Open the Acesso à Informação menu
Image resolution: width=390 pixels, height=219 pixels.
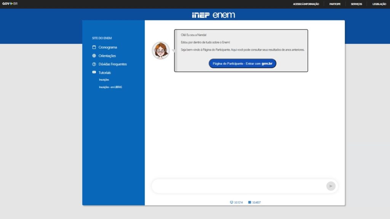click(306, 4)
